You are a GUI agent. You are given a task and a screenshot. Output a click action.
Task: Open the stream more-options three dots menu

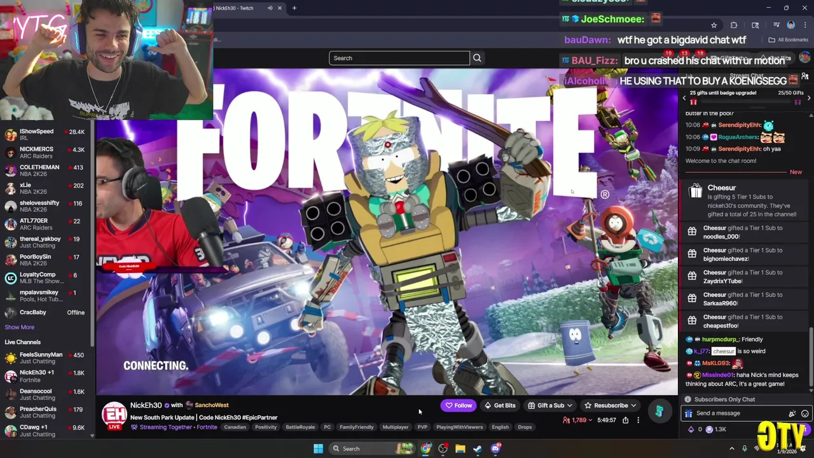click(638, 420)
